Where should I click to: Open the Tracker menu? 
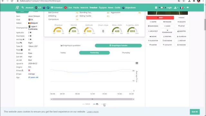(x=93, y=8)
